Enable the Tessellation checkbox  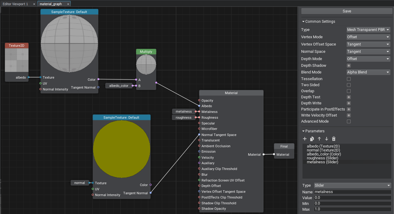349,79
